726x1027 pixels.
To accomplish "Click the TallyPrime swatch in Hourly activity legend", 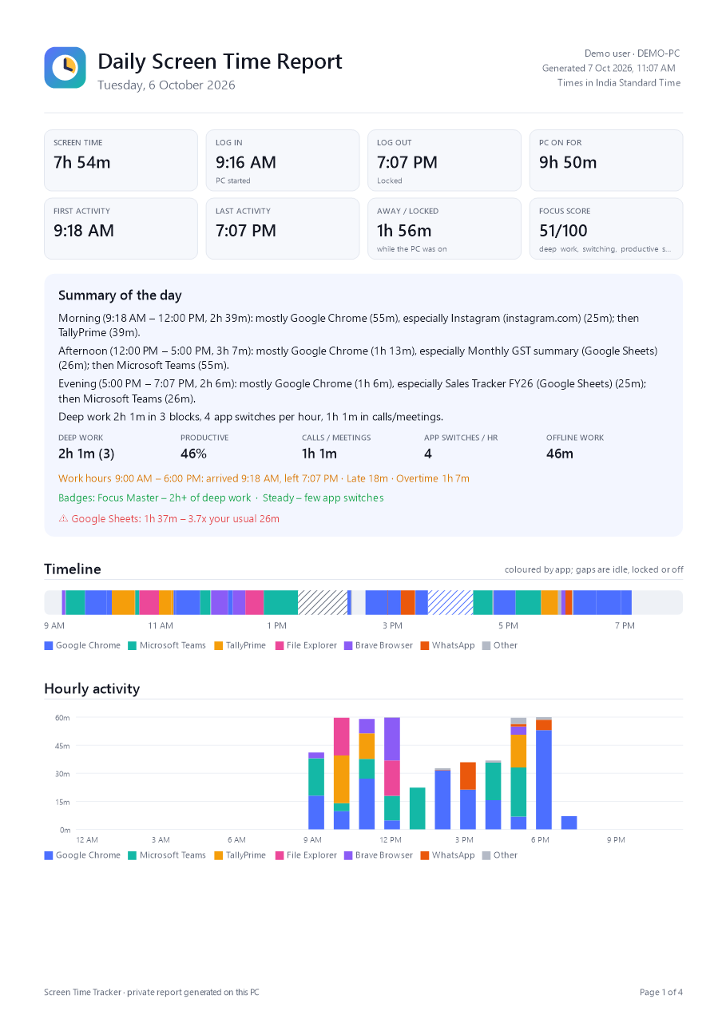I will point(218,855).
